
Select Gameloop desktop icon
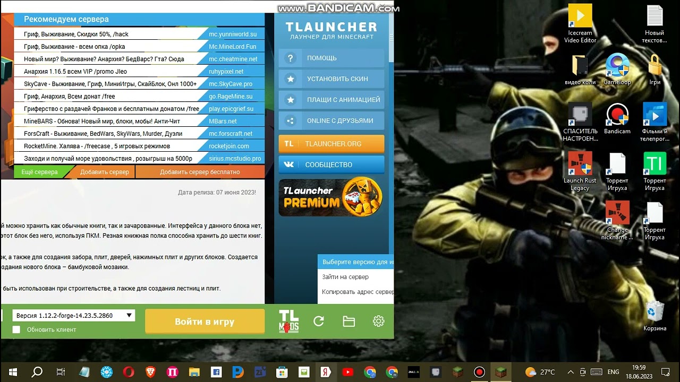click(617, 70)
